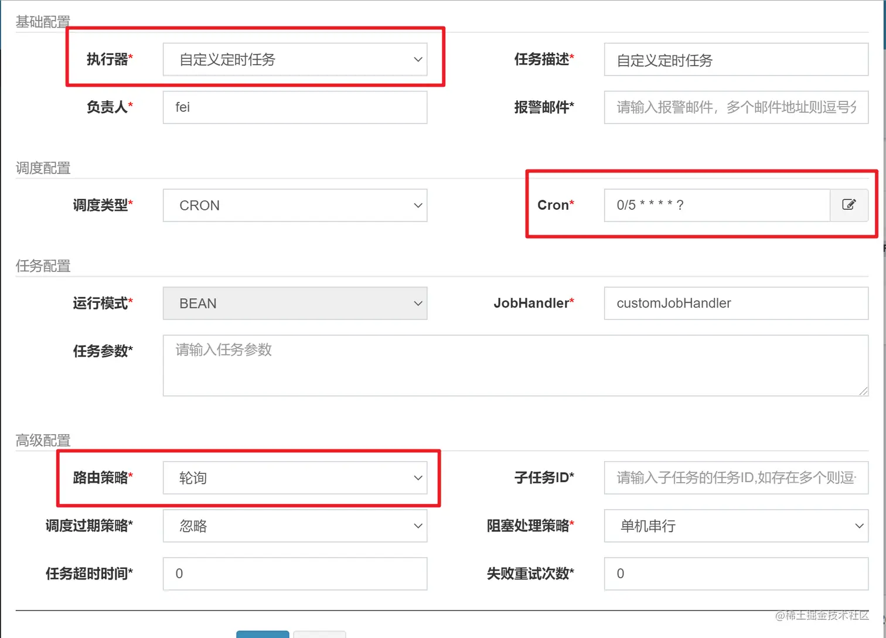Click the 失败重试次数 field label
Screen dimensions: 886x638
530,574
